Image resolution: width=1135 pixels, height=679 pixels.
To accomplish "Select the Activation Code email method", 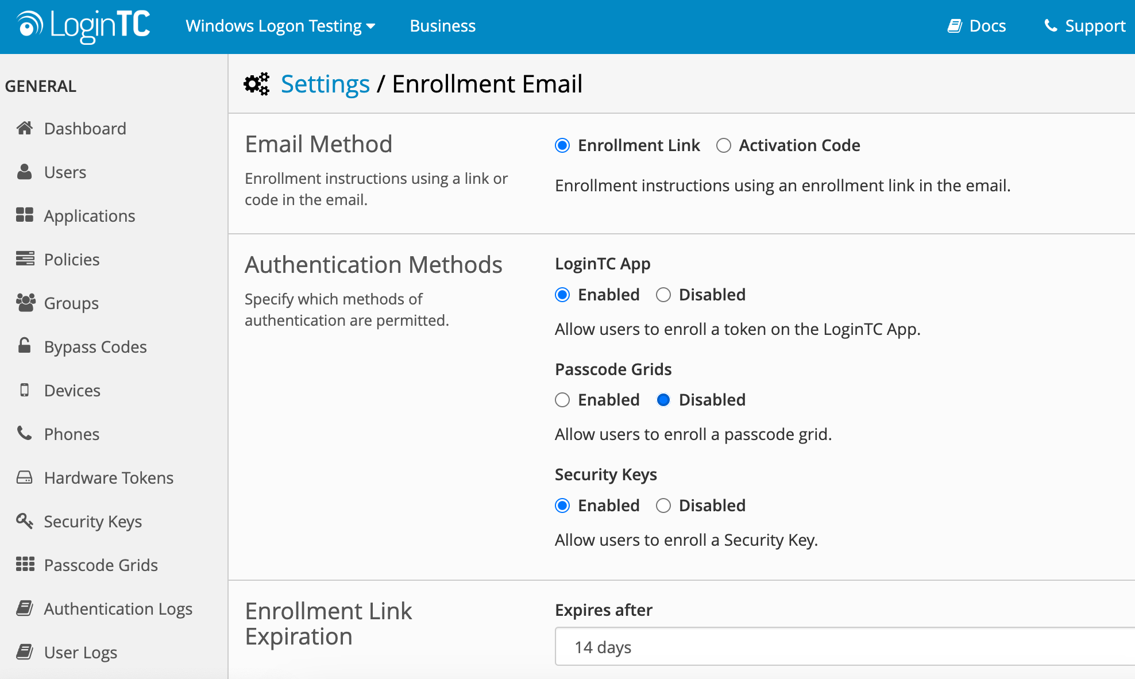I will pyautogui.click(x=724, y=145).
